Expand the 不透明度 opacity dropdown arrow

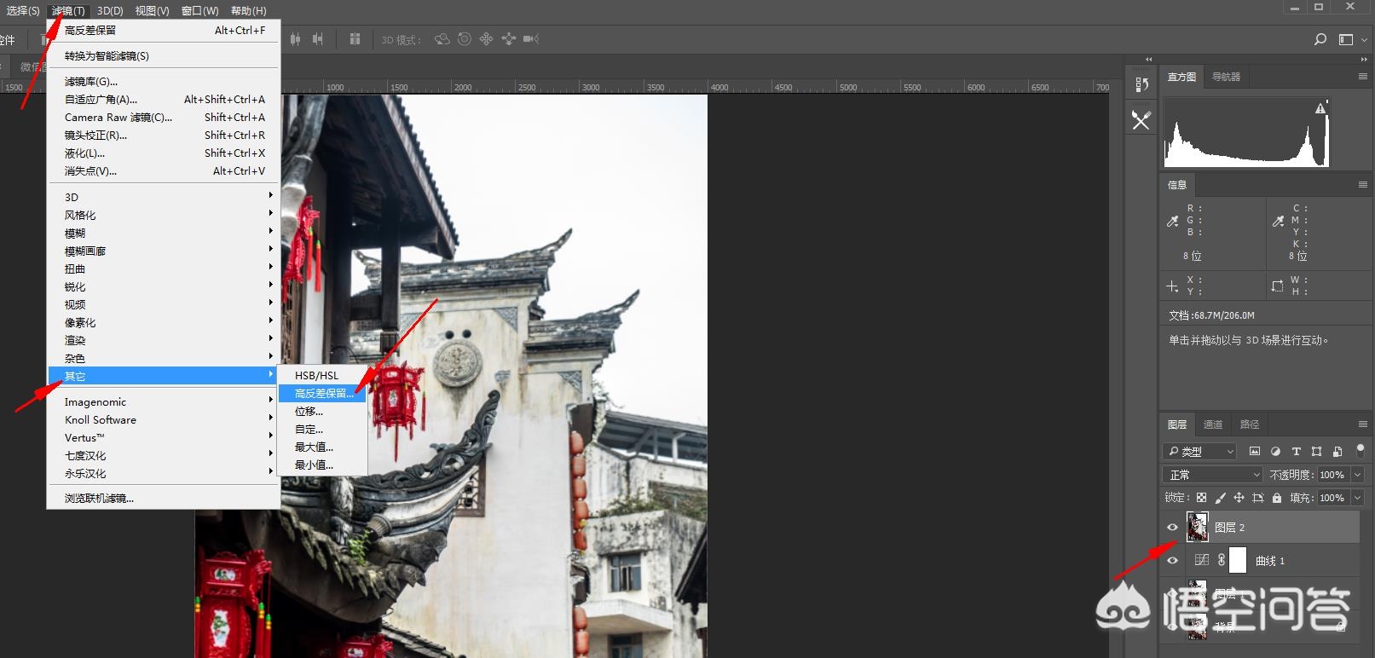tap(1357, 475)
